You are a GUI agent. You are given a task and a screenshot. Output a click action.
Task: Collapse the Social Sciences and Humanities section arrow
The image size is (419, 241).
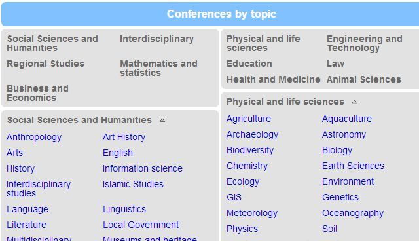click(162, 120)
